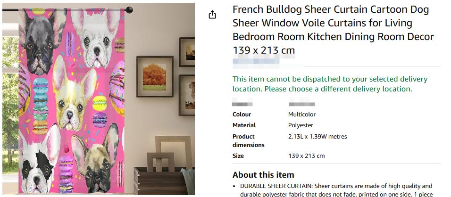Click the share icon beside the product title
The width and height of the screenshot is (451, 197).
click(212, 15)
